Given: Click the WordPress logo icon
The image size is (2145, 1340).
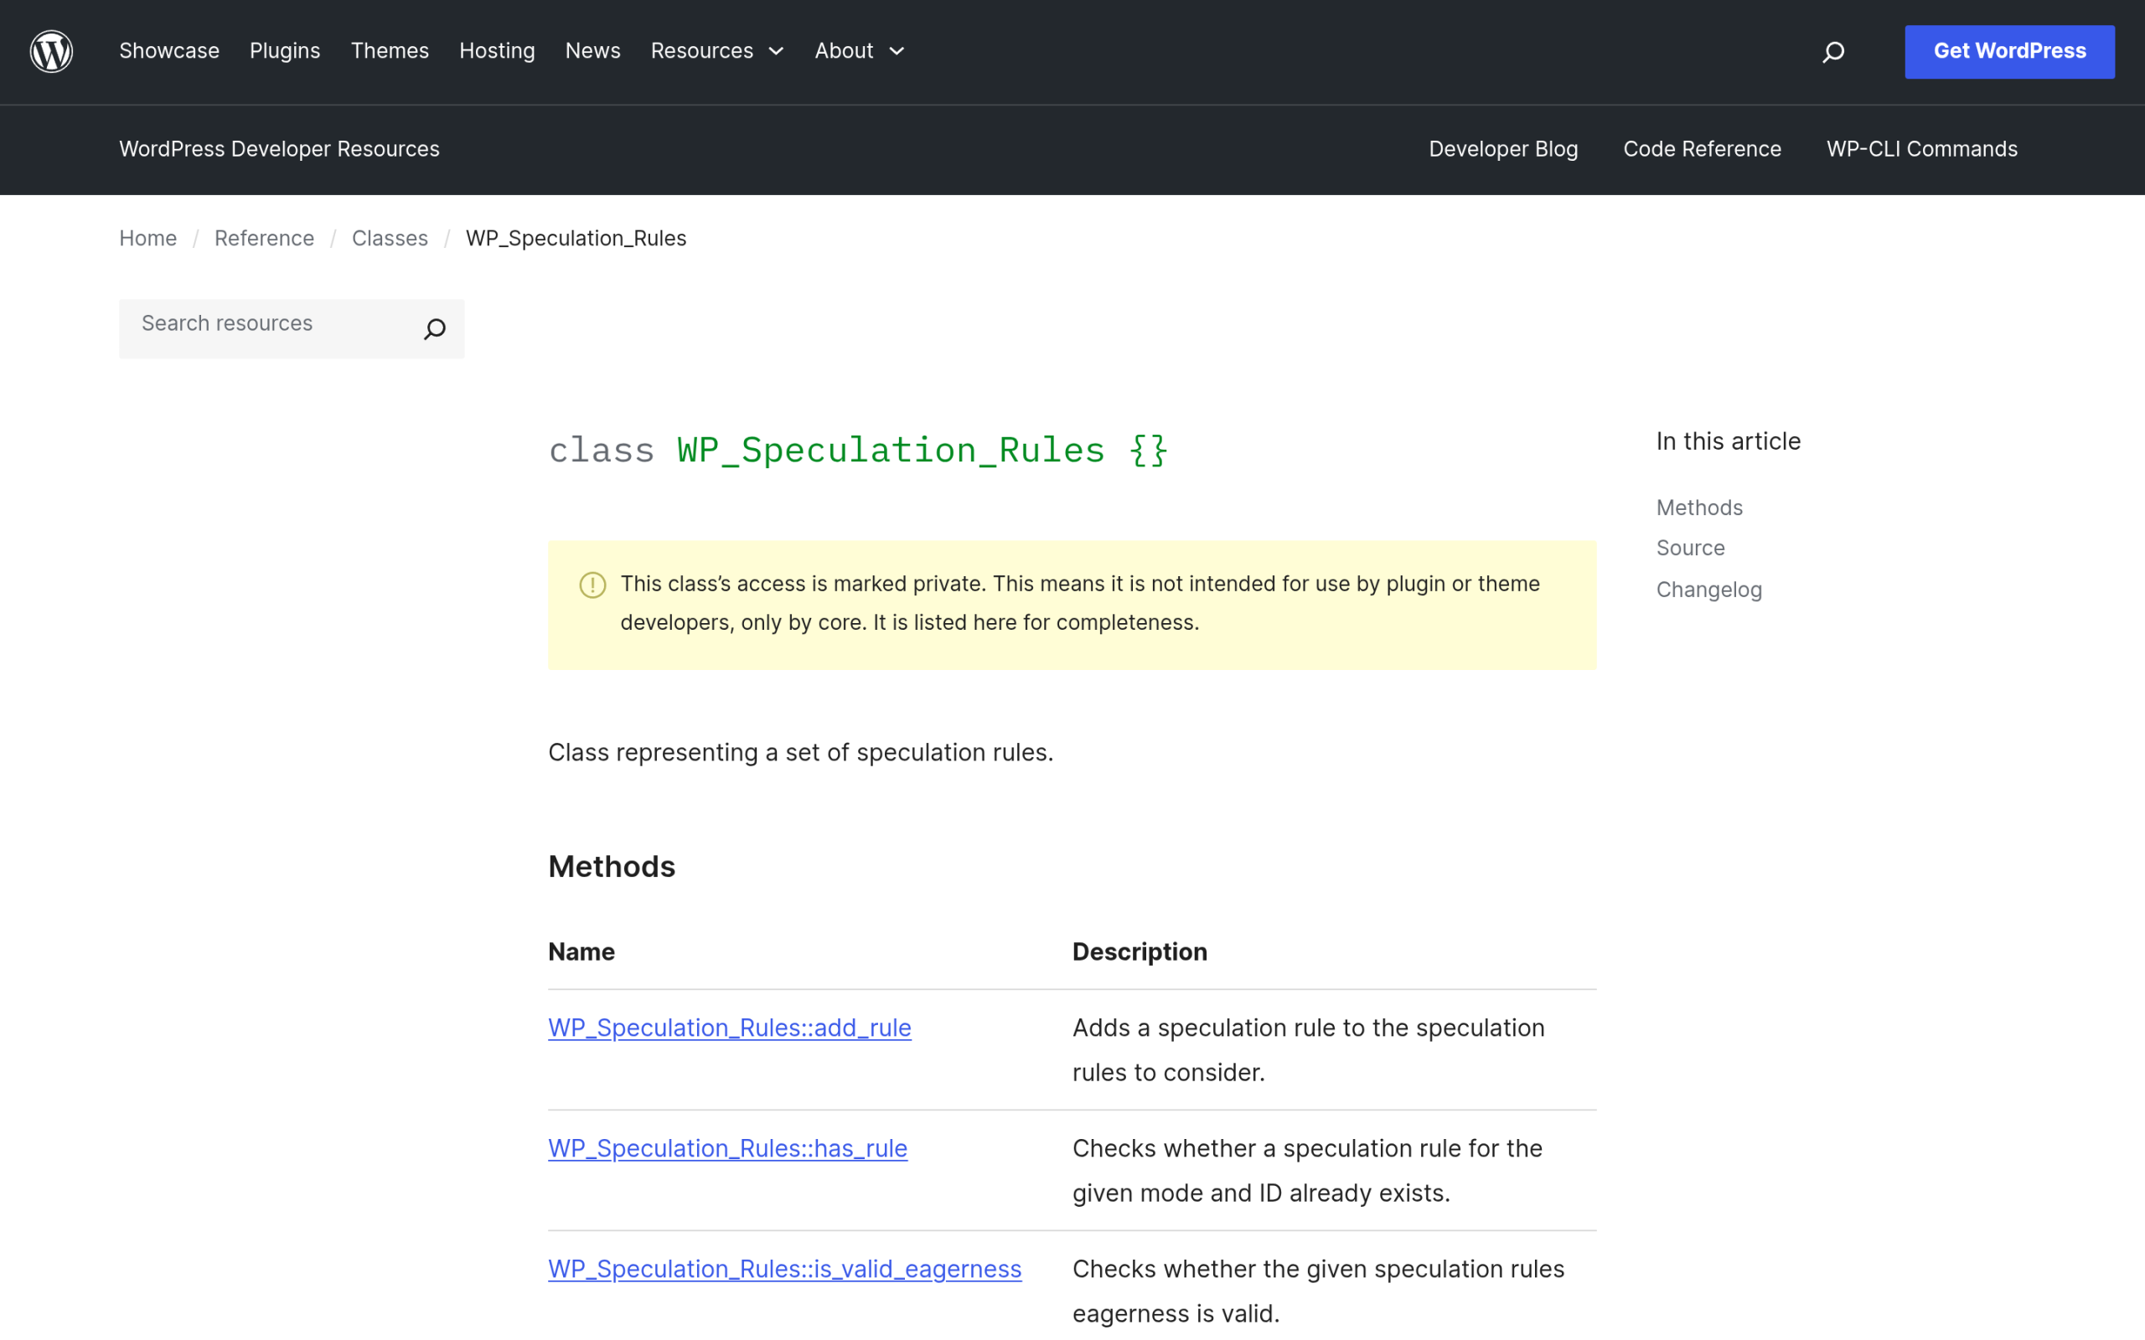Looking at the screenshot, I should tap(51, 51).
